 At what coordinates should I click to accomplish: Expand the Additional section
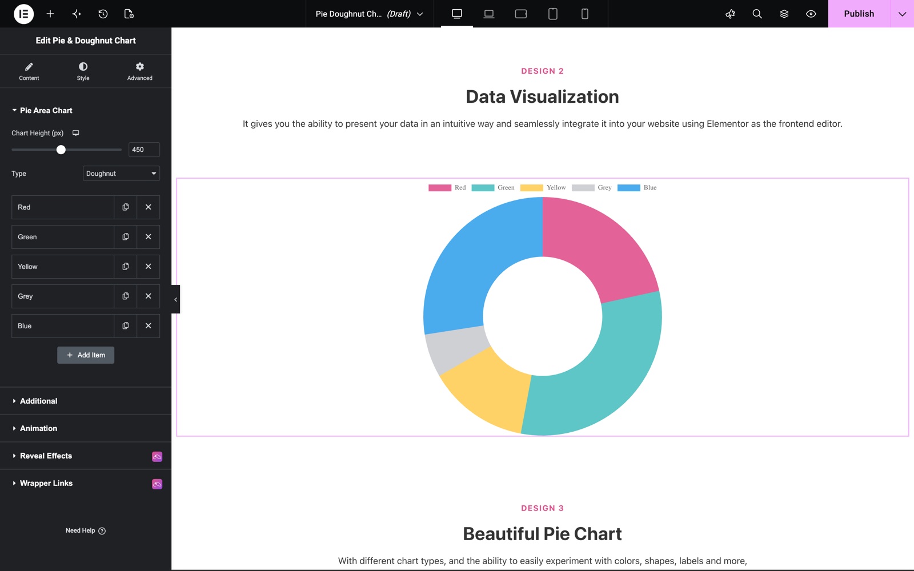coord(86,401)
